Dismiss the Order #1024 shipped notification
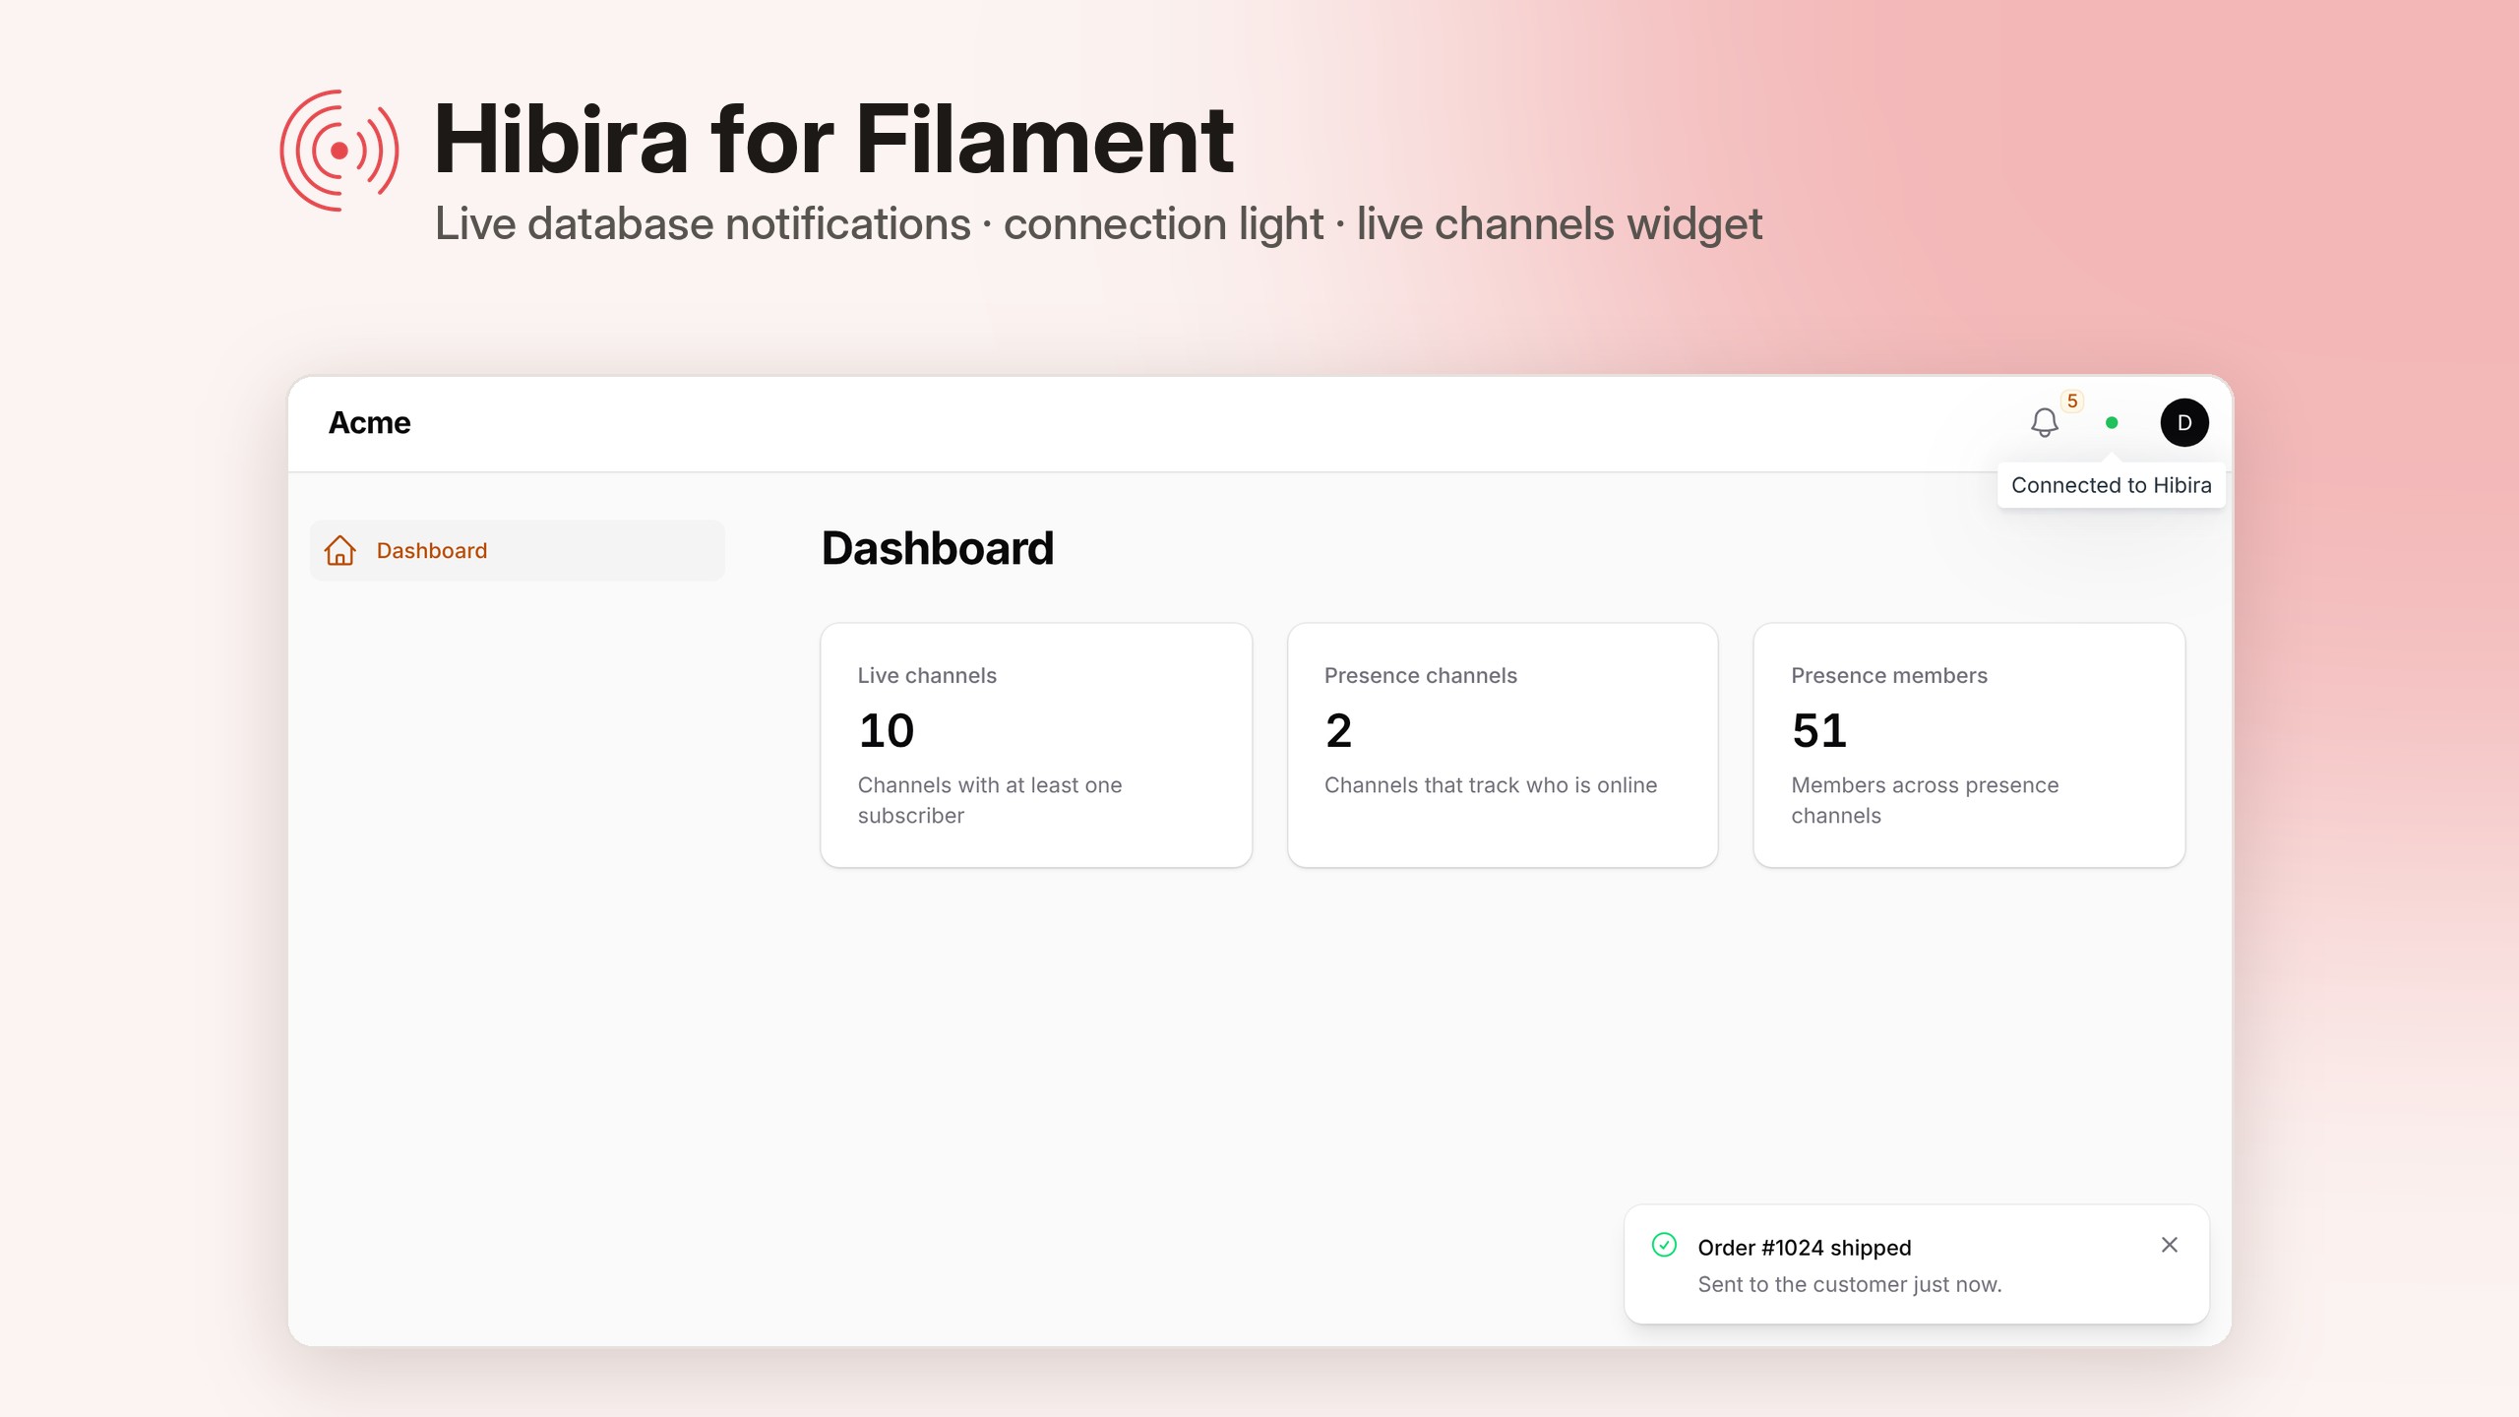The image size is (2519, 1417). (x=2170, y=1245)
